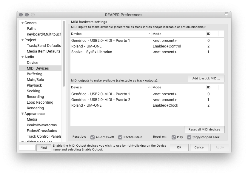Open the Recording preferences page

pos(35,97)
